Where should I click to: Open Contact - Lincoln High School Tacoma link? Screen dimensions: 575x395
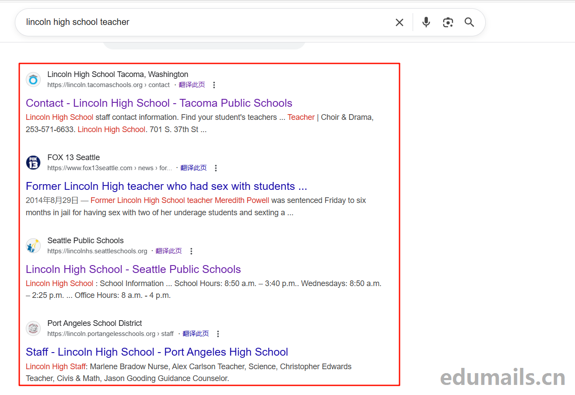(x=159, y=103)
